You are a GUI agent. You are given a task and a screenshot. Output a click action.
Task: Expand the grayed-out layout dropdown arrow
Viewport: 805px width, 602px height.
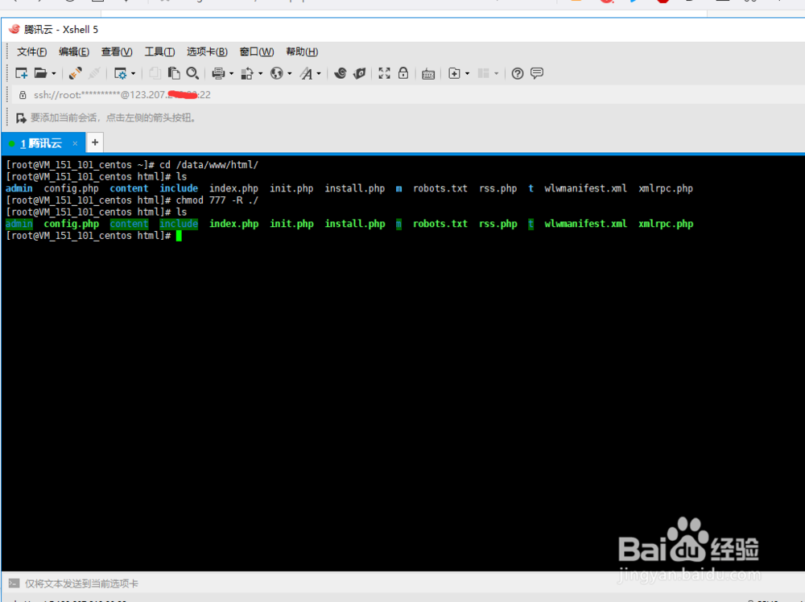pyautogui.click(x=497, y=74)
